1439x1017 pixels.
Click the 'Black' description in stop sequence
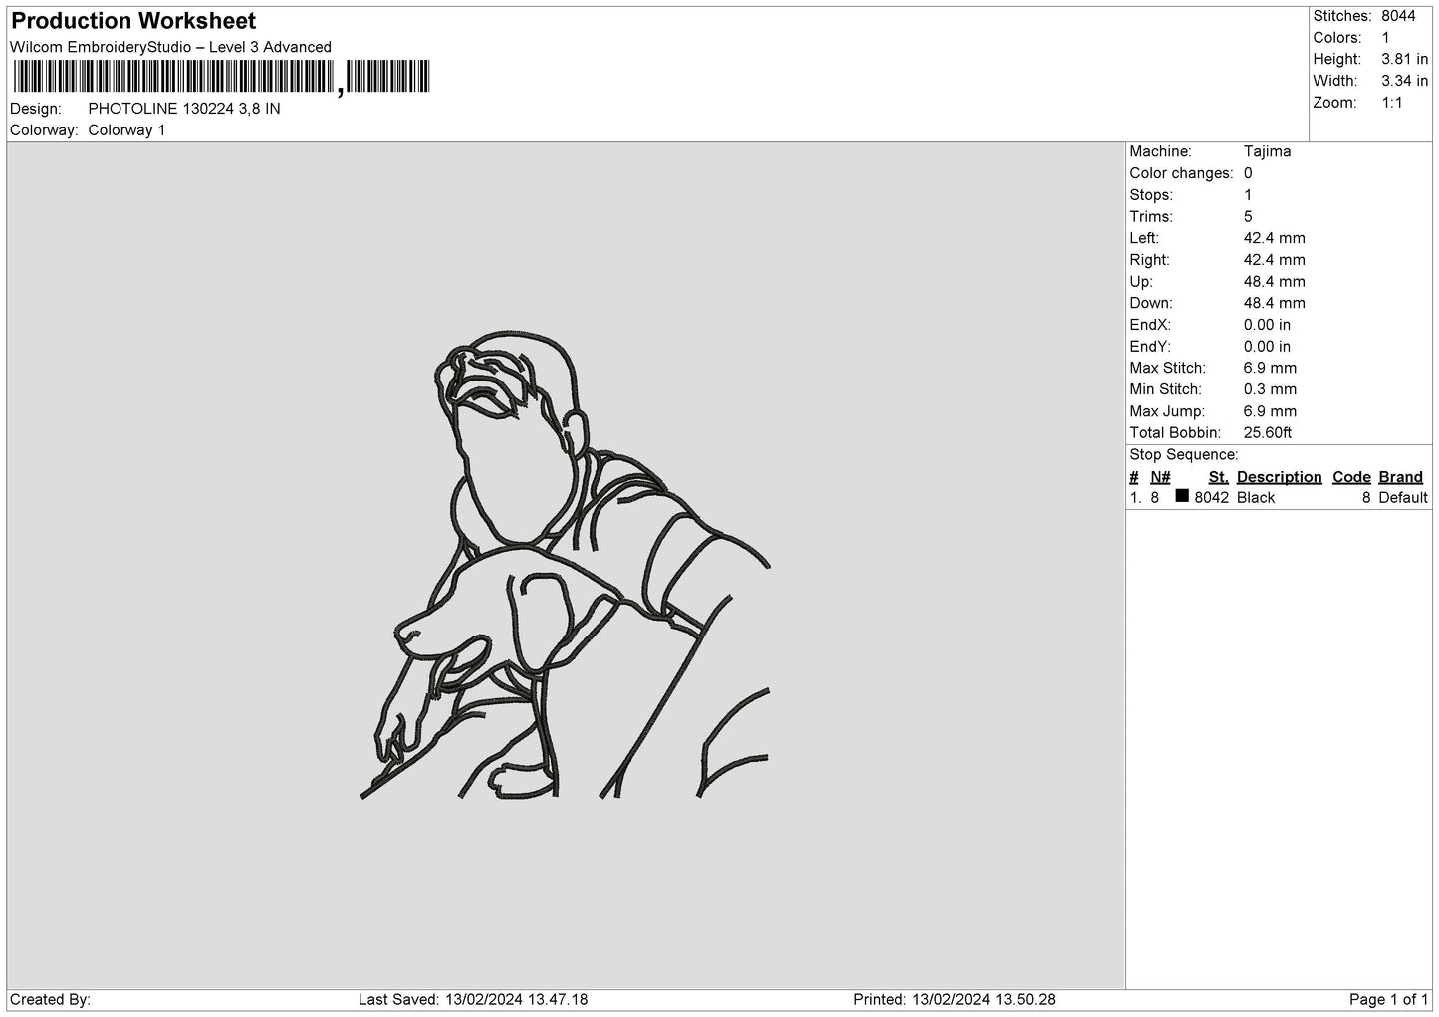coord(1256,498)
